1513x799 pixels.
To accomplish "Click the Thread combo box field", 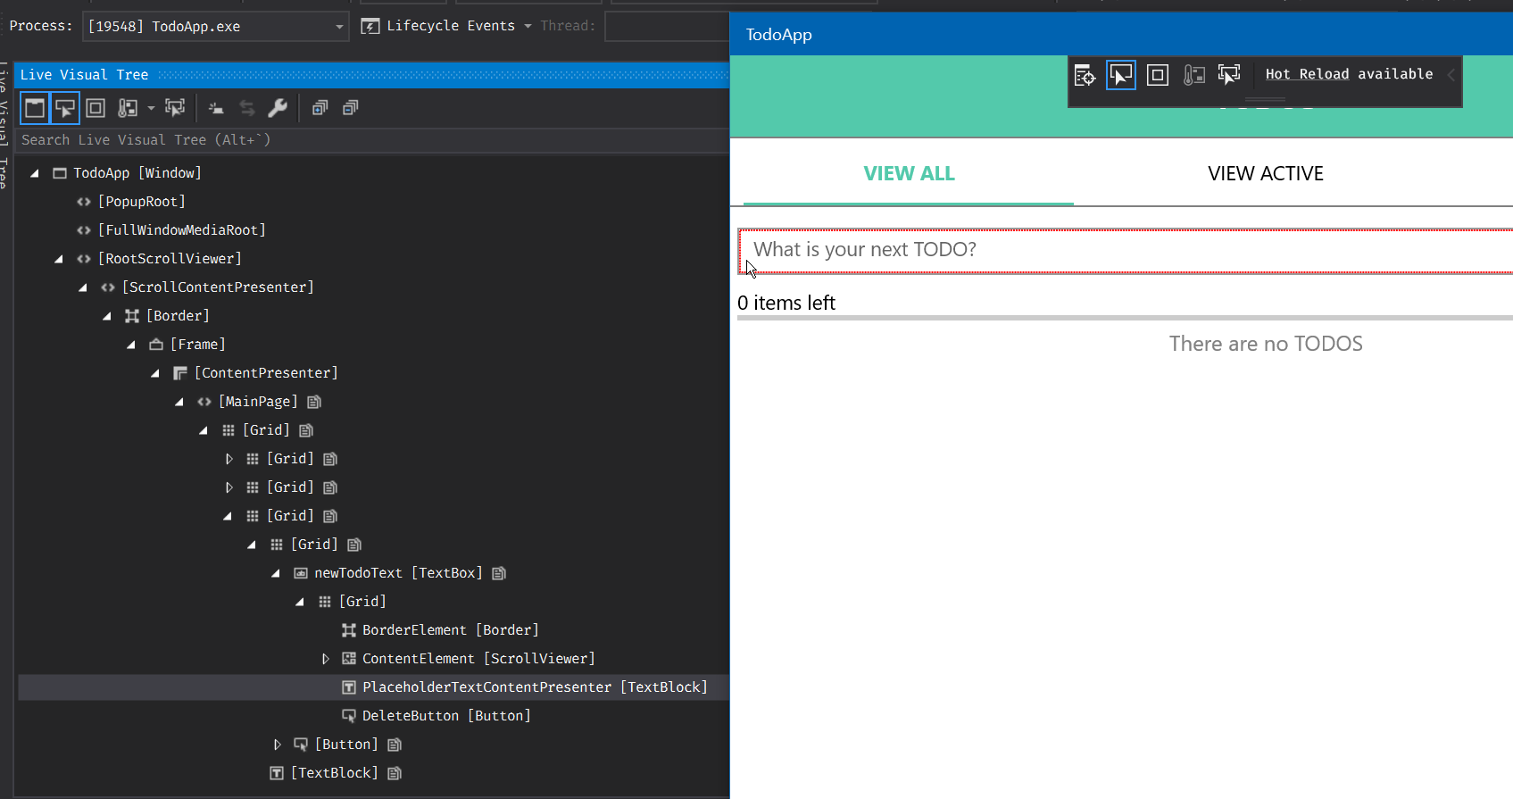I will click(x=667, y=27).
